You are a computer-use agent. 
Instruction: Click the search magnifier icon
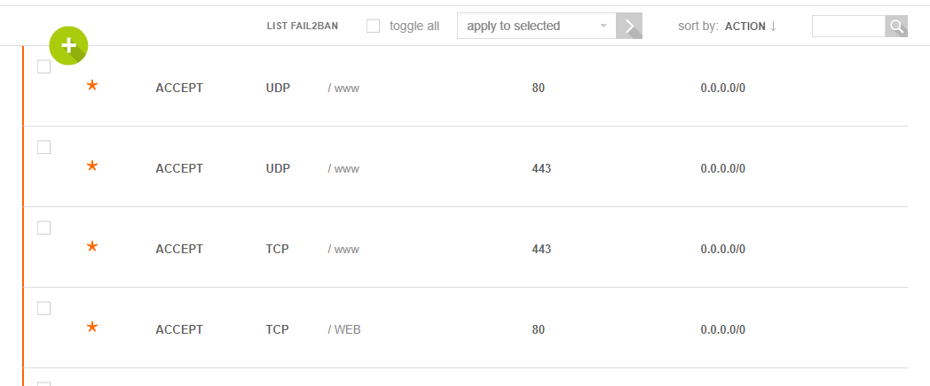click(896, 27)
